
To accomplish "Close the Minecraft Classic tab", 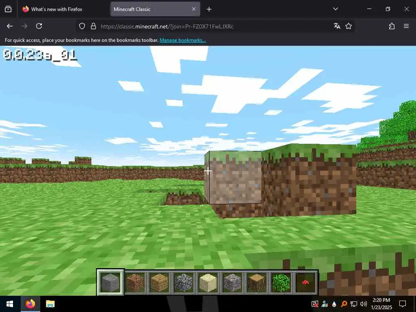I will click(x=194, y=9).
